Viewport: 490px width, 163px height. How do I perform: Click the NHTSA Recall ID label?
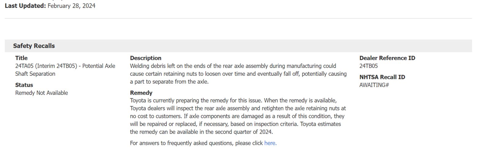tap(382, 77)
